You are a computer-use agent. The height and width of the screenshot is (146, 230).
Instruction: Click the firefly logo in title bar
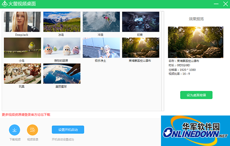5,4
